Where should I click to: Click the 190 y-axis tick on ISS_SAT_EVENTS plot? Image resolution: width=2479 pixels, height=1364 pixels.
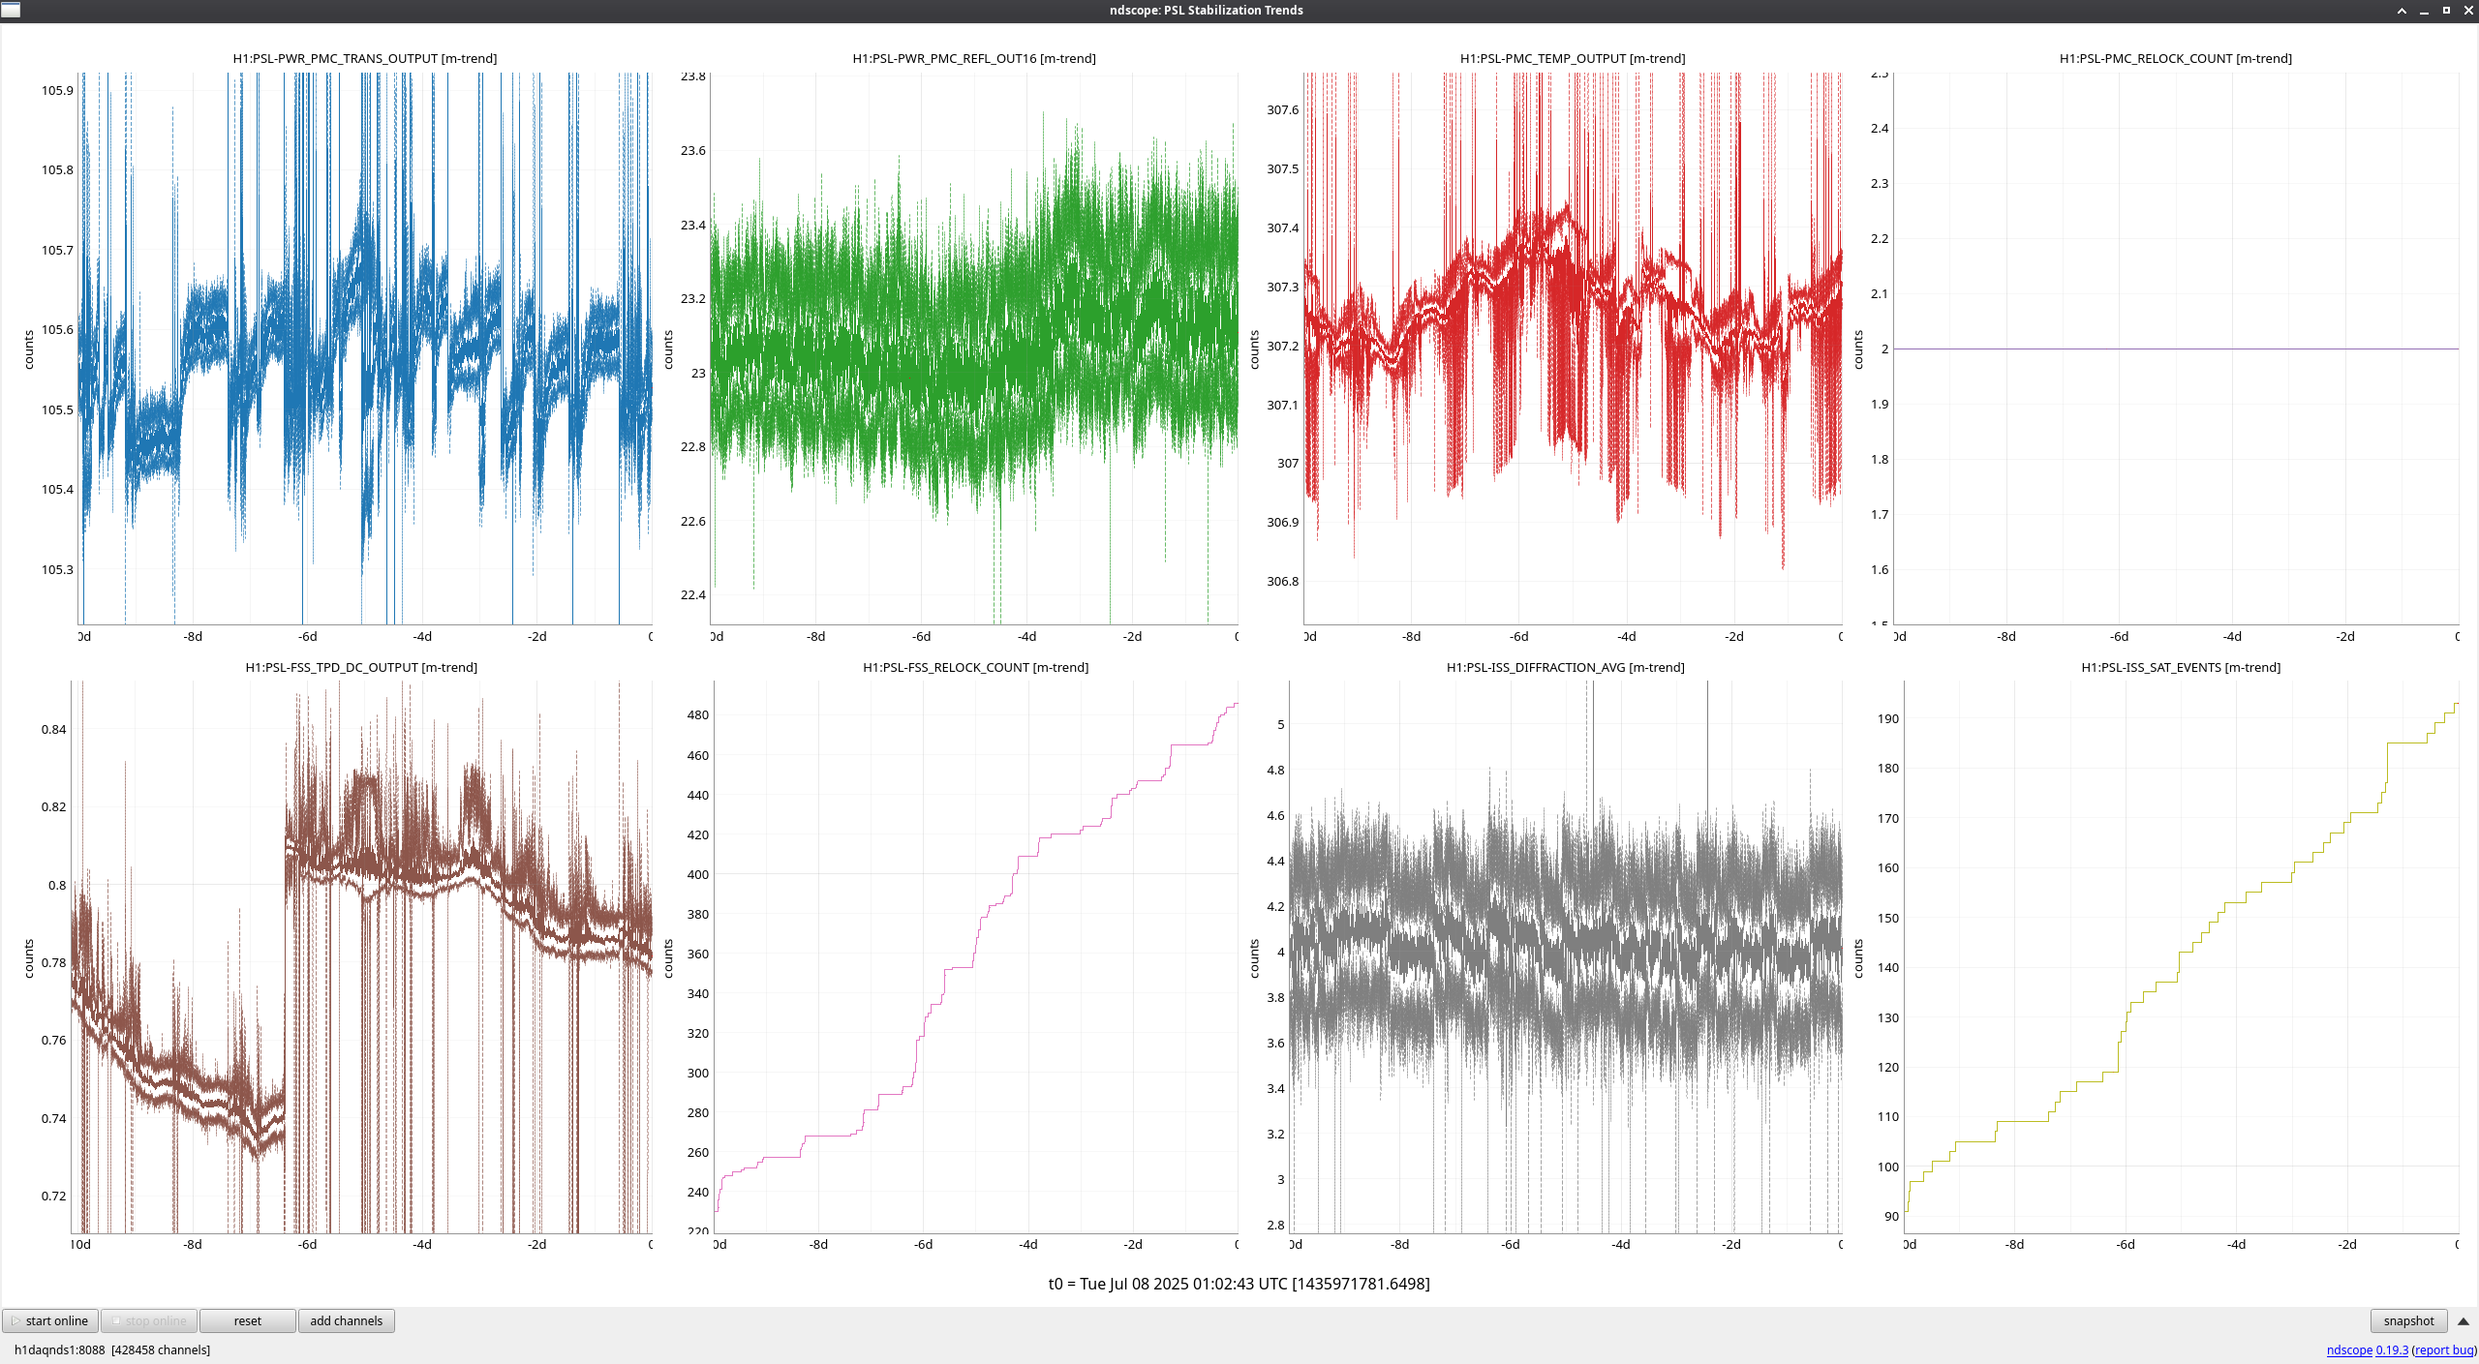point(1887,718)
